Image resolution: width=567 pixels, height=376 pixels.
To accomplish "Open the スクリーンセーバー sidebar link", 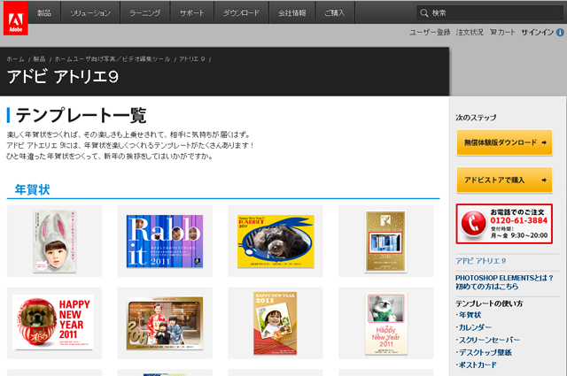I will (x=489, y=340).
